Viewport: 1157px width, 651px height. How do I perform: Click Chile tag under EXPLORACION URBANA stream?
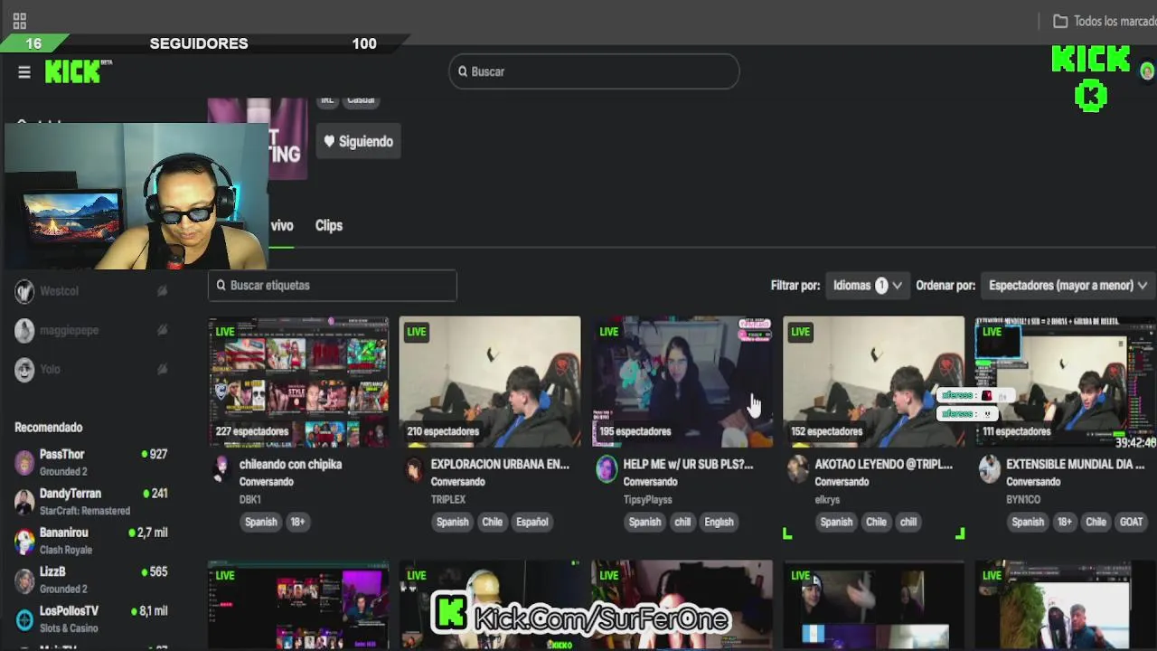tap(492, 522)
